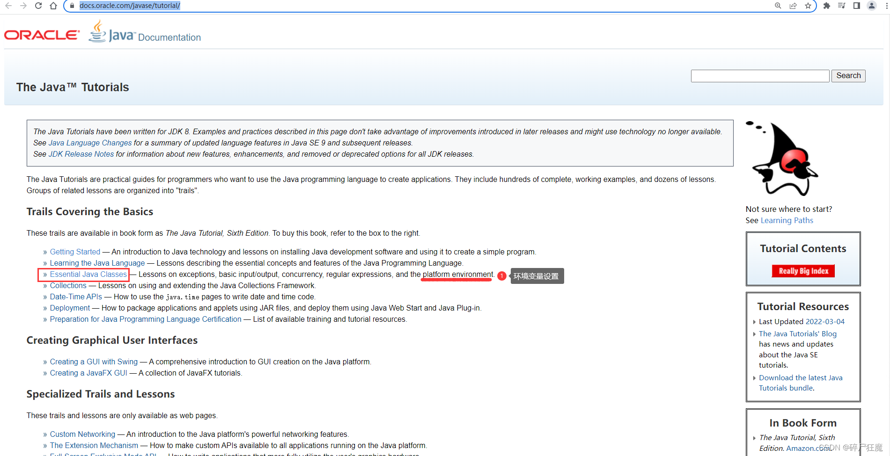
Task: Click the Search button
Action: [848, 76]
